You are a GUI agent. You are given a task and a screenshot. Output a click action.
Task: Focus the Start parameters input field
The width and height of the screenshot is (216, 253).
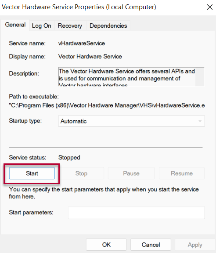pos(137,213)
